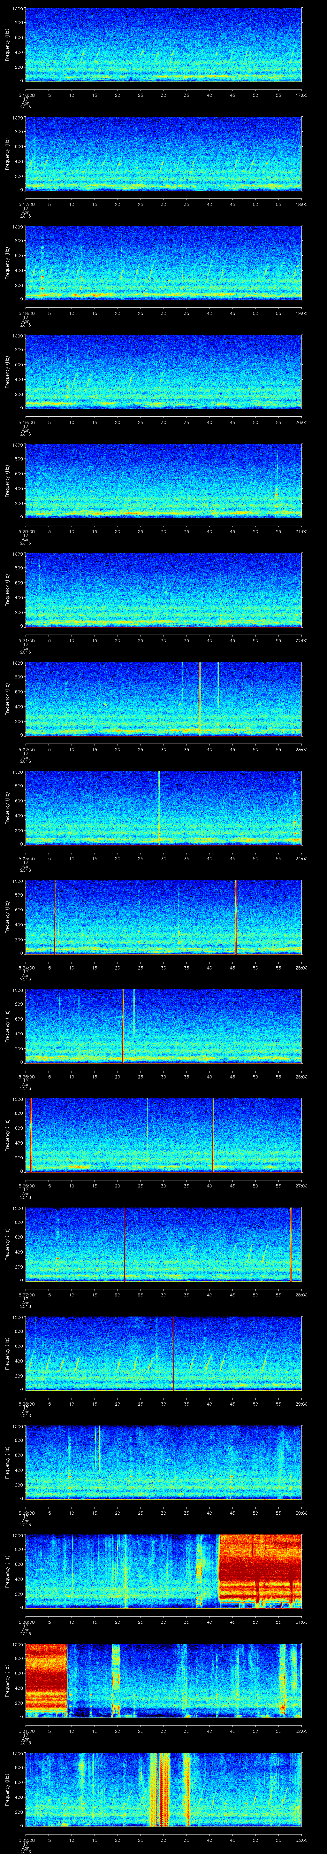Click the spectrogram panel starting at 5:16:00
The image size is (327, 1854).
point(164,45)
